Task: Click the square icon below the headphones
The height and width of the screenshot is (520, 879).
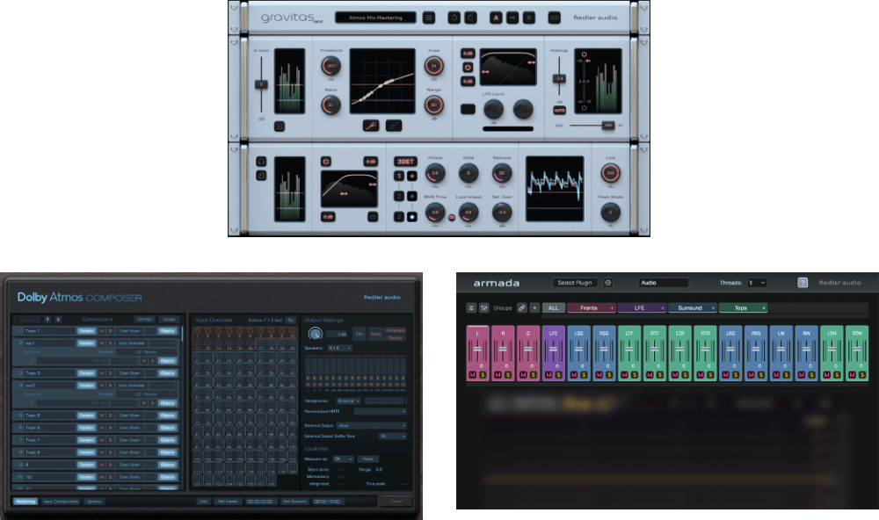Action: (x=261, y=176)
